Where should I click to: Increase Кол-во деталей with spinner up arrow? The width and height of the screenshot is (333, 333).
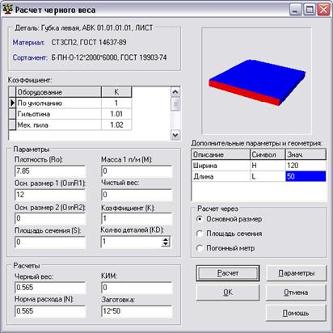click(x=166, y=239)
